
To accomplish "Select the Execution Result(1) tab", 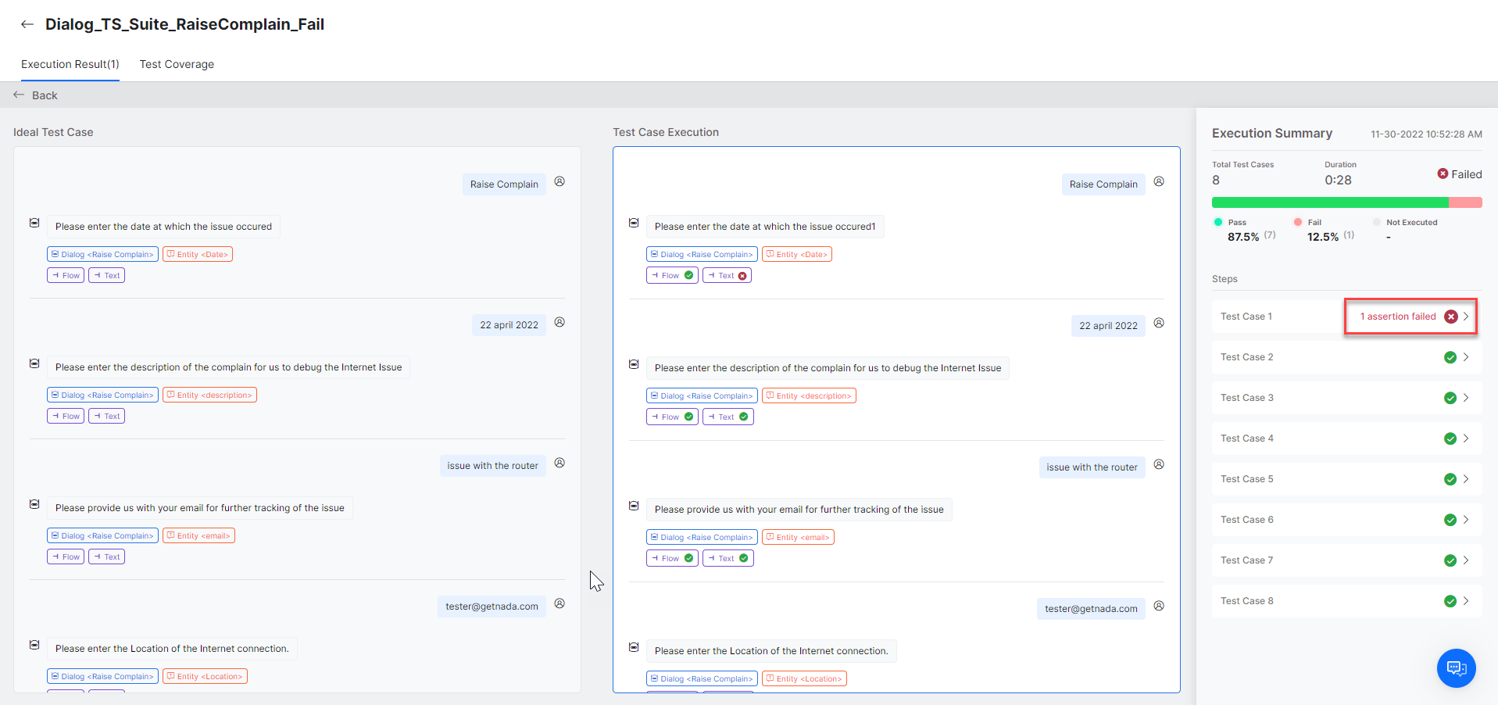I will tap(70, 64).
